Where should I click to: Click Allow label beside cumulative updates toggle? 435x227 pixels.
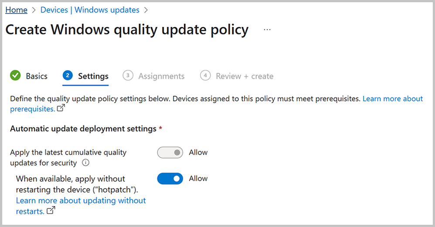click(198, 153)
